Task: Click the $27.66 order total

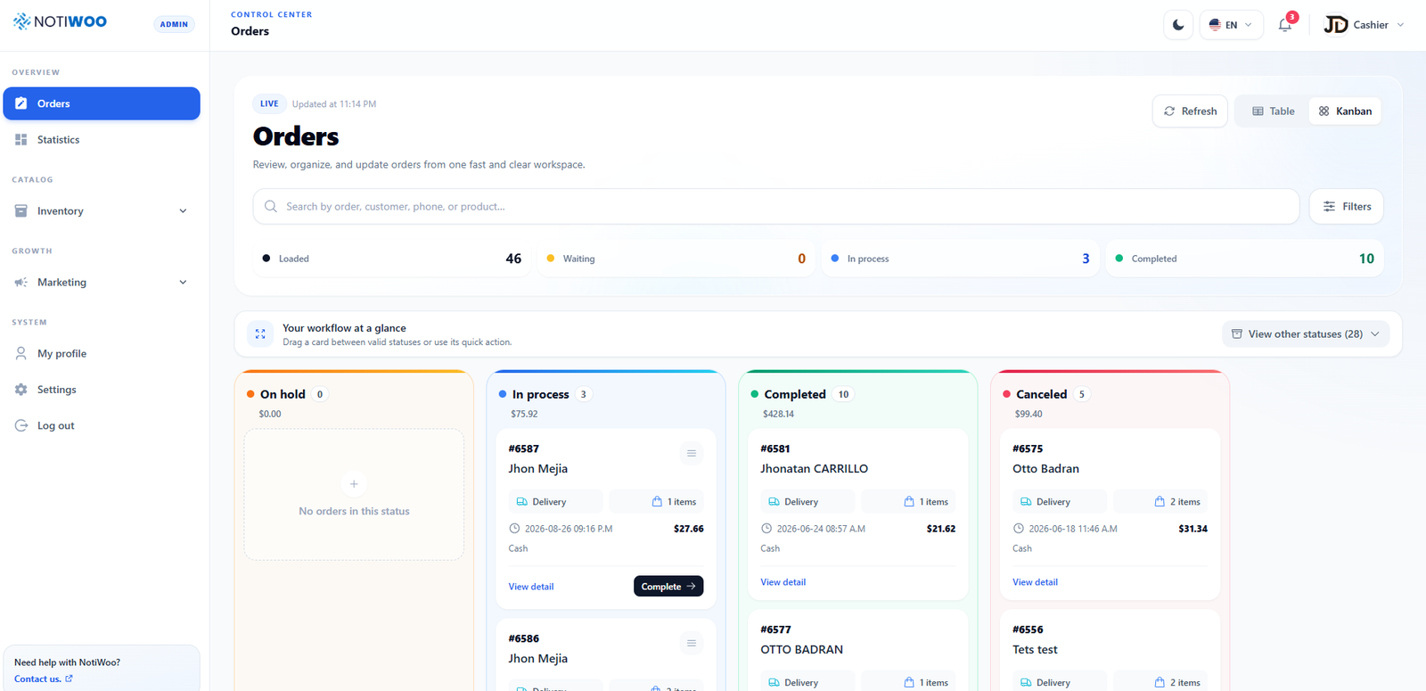Action: [689, 529]
